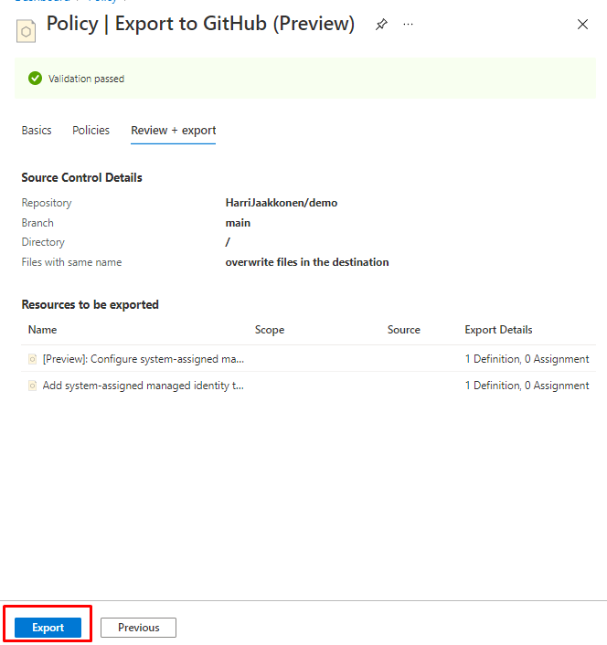Select the [Preview]: Configure system-assigned policy row
Screen dimensions: 607x645
tap(144, 359)
